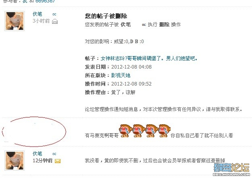Image resolution: width=252 pixels, height=178 pixels.
Task: Open participant 6696367's profile link
Action: 45,1
